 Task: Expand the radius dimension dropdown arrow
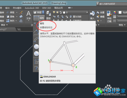pos(43,12)
